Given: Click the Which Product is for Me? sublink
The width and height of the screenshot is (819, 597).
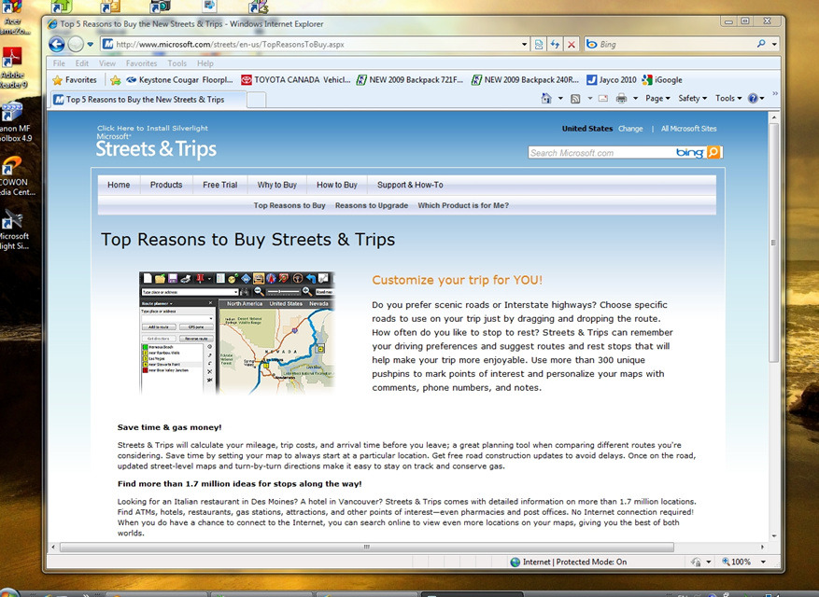Looking at the screenshot, I should [x=463, y=205].
